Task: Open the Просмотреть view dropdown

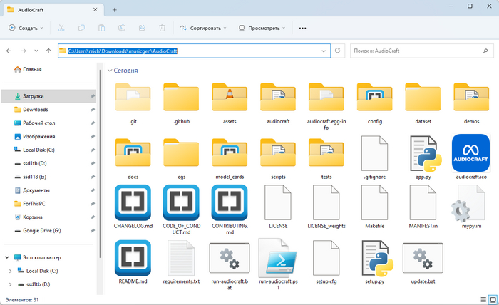Action: click(x=262, y=28)
